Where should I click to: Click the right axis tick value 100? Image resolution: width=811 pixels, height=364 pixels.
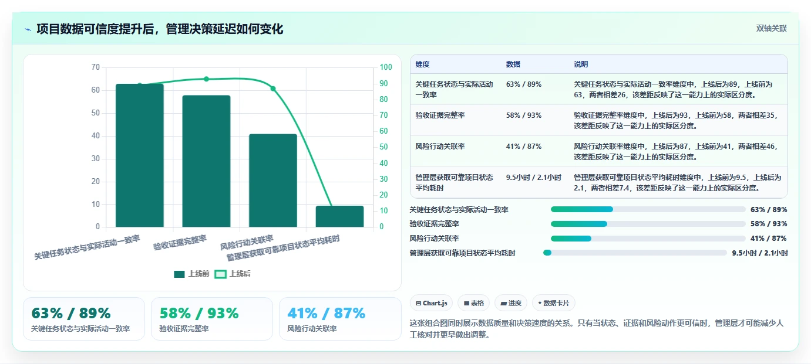[x=385, y=67]
